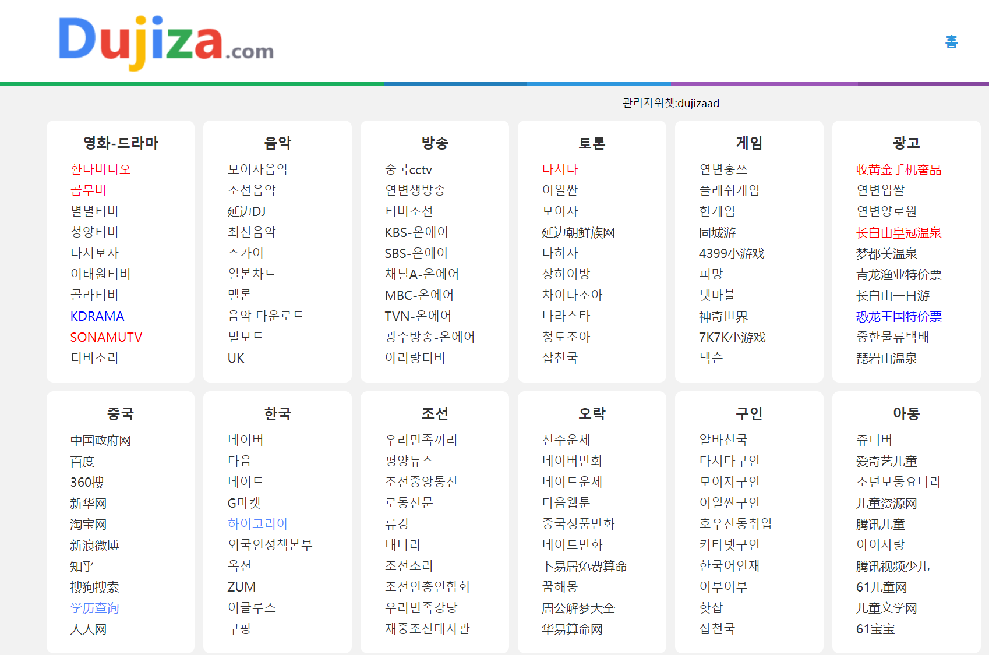Select 61儿童网 link

click(881, 587)
